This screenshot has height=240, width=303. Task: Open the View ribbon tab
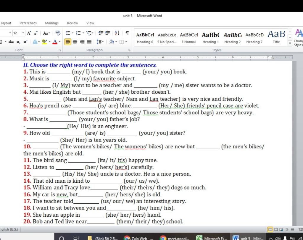90,23
